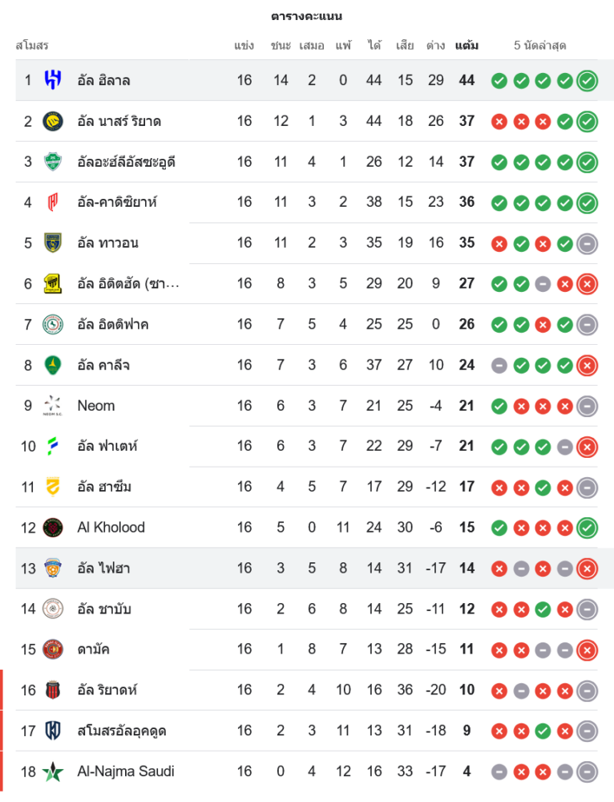The width and height of the screenshot is (614, 802).
Task: Select the Neom team name
Action: pos(95,406)
